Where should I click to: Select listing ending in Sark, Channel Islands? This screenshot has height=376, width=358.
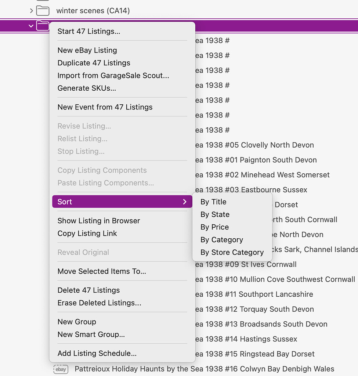coord(315,249)
